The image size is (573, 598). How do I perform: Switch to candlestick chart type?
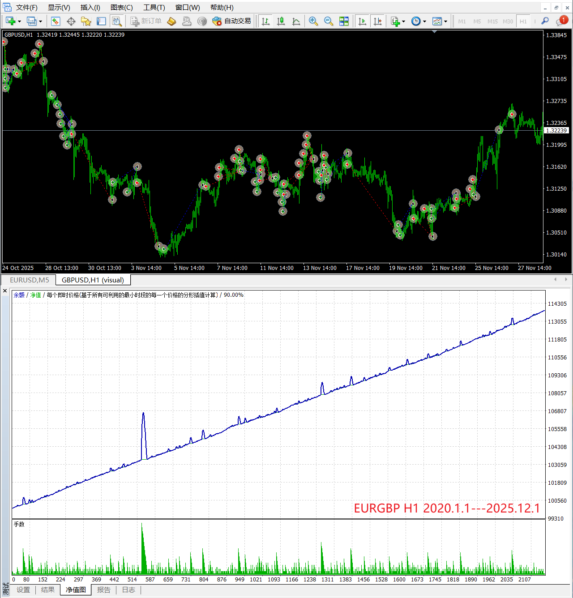click(x=281, y=21)
